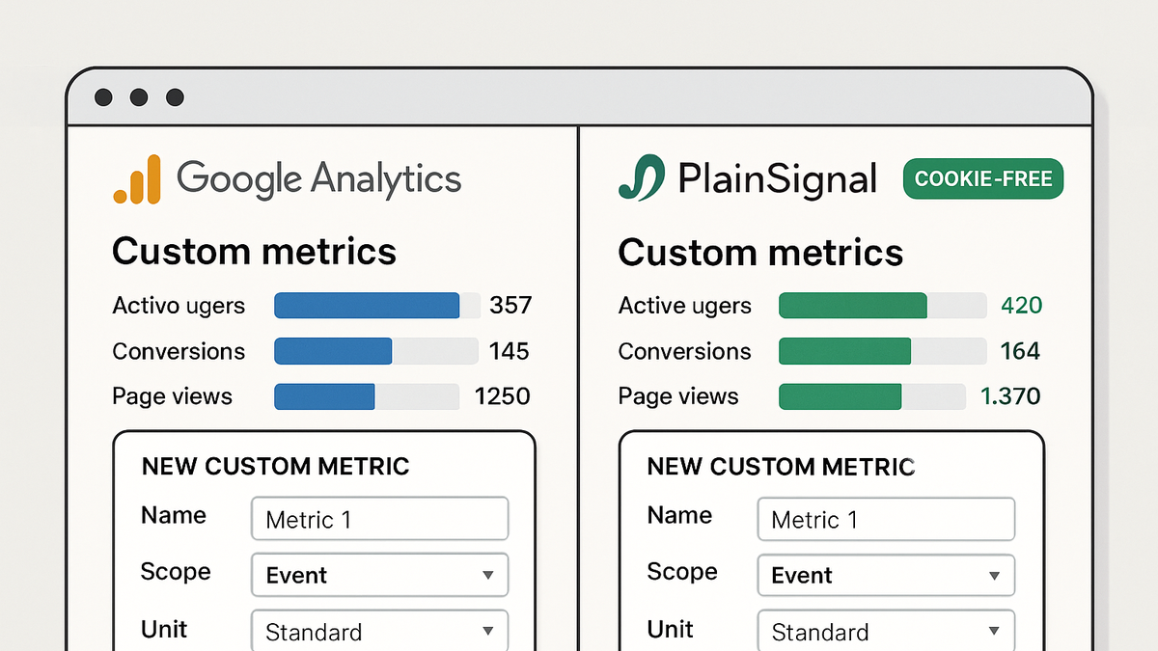Image resolution: width=1158 pixels, height=651 pixels.
Task: Click the NEW CUSTOM METRIC heading in PlainSignal form
Action: coord(781,467)
